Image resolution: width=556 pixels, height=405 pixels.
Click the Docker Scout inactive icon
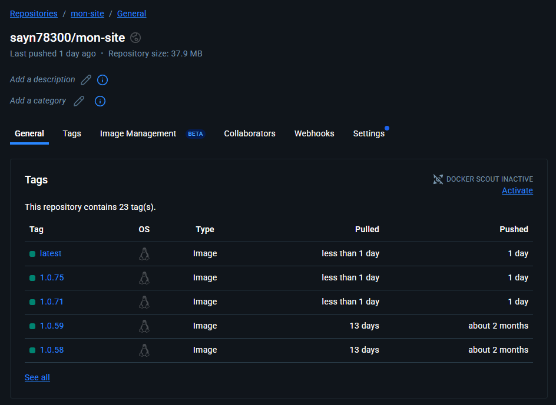(438, 179)
